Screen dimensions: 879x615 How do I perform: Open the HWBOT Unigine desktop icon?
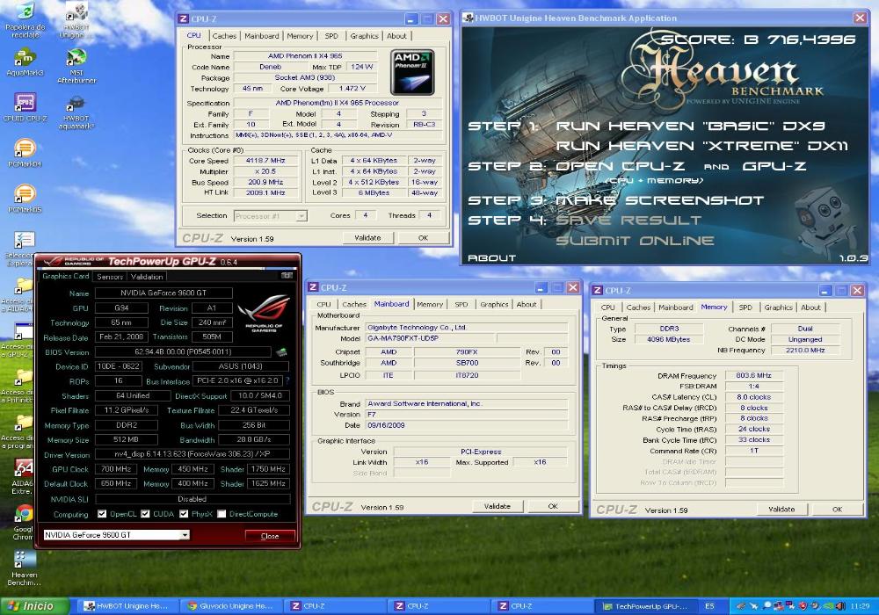pyautogui.click(x=76, y=19)
